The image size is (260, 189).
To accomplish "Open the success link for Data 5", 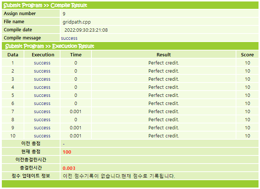I will click(42, 95).
